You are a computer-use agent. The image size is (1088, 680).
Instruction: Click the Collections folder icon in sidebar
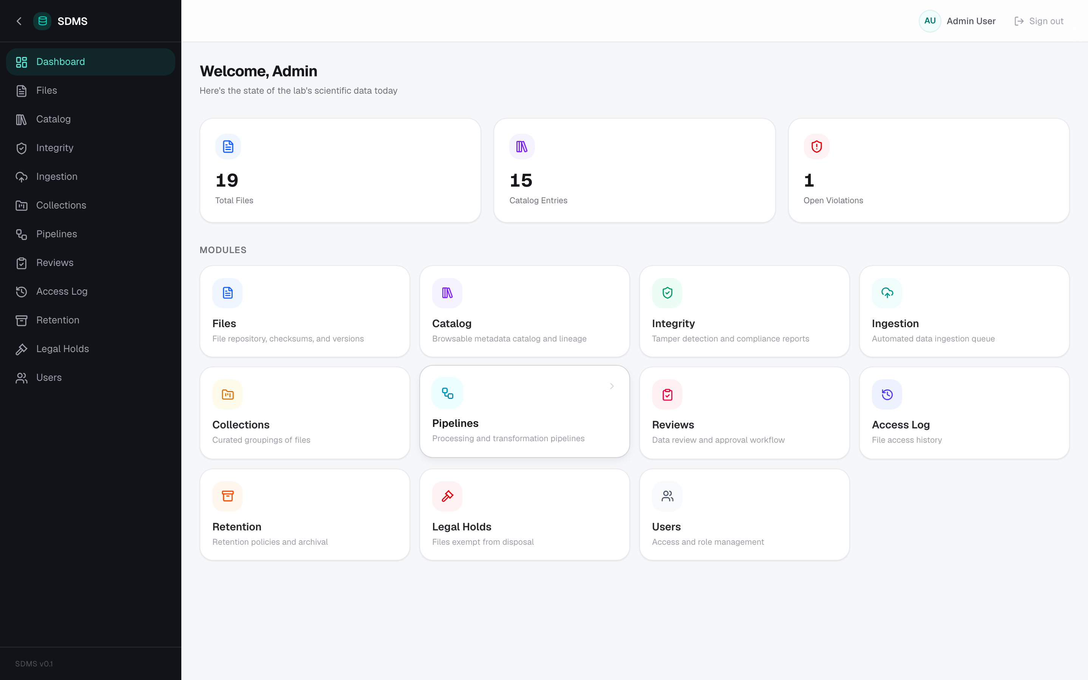(x=21, y=206)
